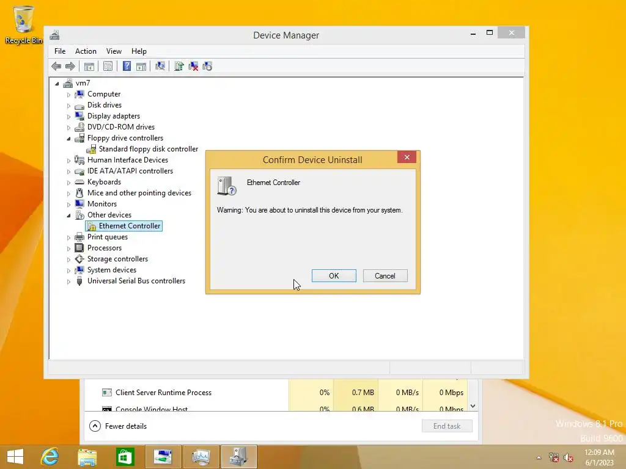Viewport: 626px width, 469px height.
Task: Click Update Driver Software toolbar icon
Action: [179, 66]
